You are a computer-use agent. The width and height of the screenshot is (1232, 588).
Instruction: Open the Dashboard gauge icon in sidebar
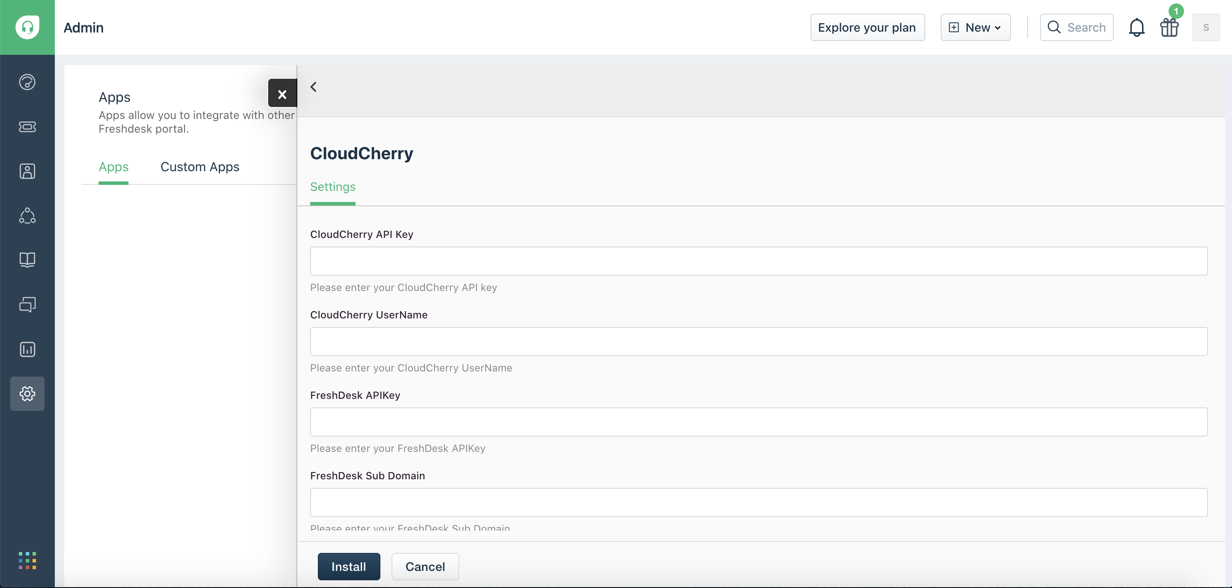point(27,82)
